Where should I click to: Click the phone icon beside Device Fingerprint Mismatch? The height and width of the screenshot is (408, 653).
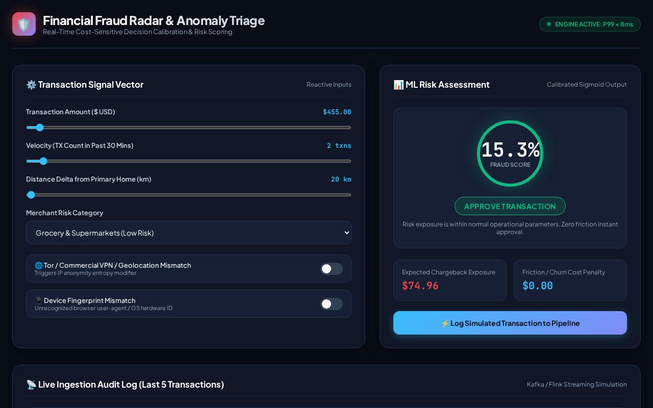coord(39,300)
